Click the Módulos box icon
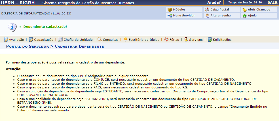The height and width of the screenshot is (121, 279). coord(170,10)
